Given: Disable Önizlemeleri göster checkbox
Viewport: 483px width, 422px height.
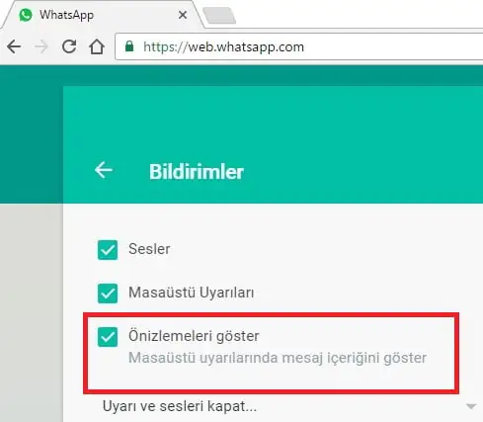Looking at the screenshot, I should (x=108, y=337).
